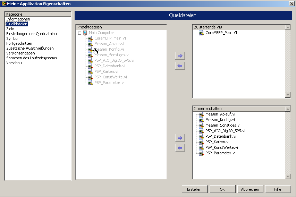
Task: Open the Versionsangaben category
Action: 20,53
